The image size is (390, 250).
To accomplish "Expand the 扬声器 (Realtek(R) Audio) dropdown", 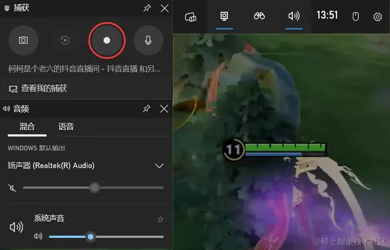I will (159, 166).
